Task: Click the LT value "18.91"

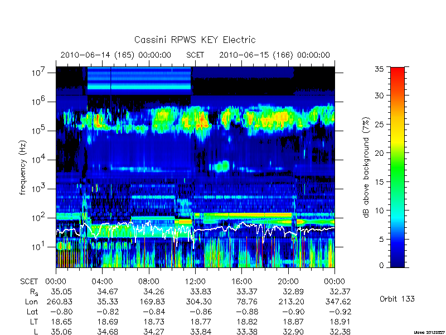Action: pos(340,322)
